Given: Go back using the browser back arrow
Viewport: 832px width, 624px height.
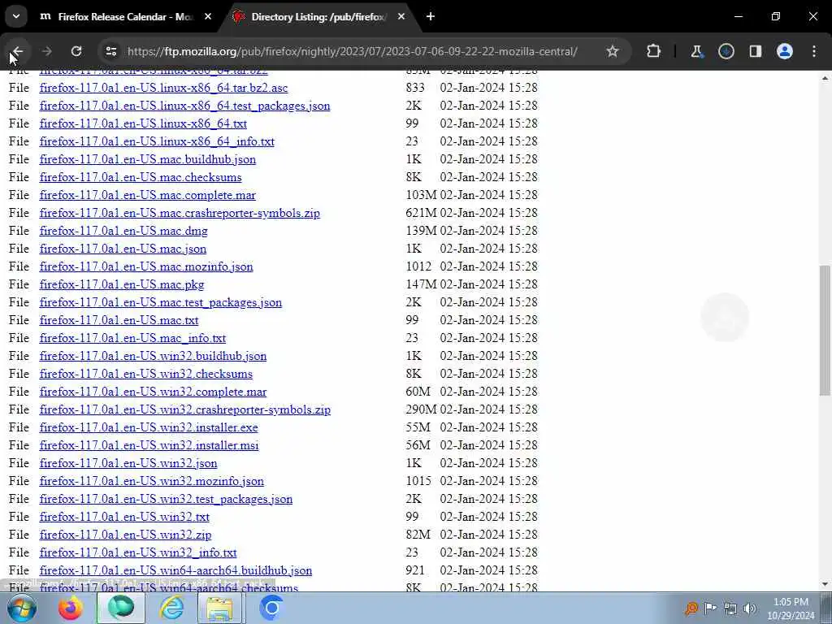Looking at the screenshot, I should click(x=17, y=51).
